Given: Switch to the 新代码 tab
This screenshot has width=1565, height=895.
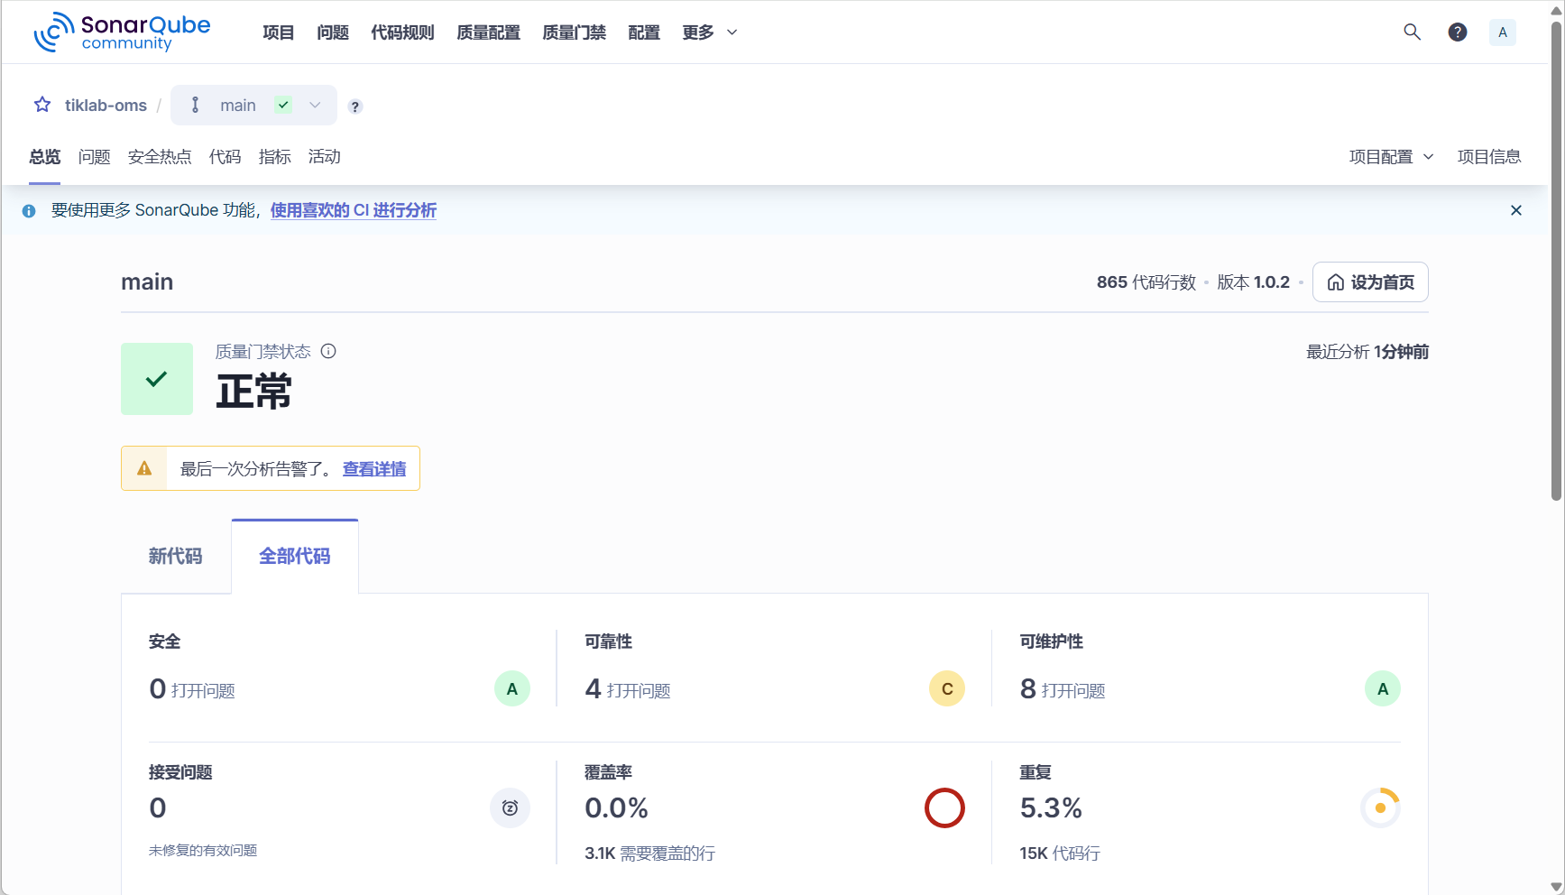Looking at the screenshot, I should click(176, 557).
